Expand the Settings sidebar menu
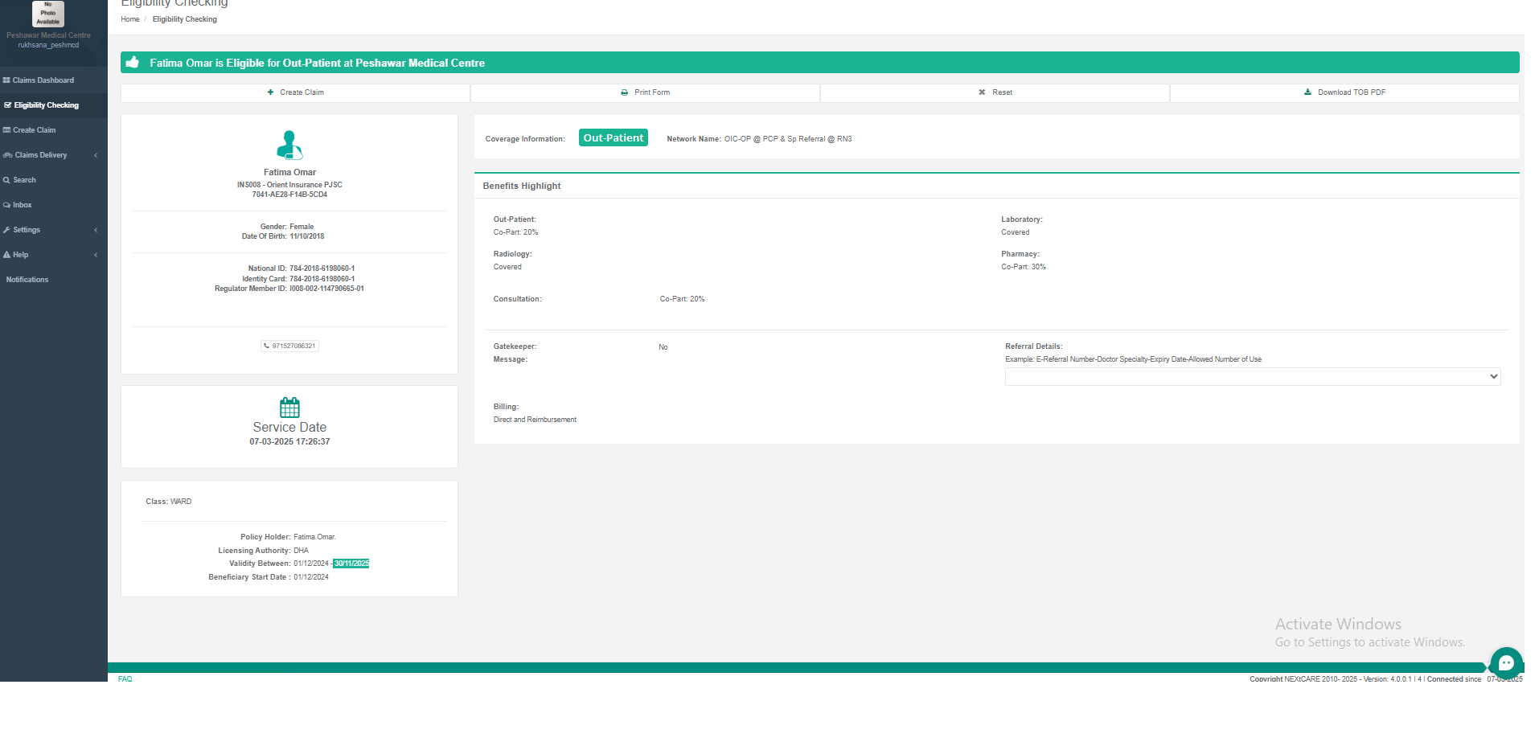Viewport: 1539px width, 746px height. [27, 230]
